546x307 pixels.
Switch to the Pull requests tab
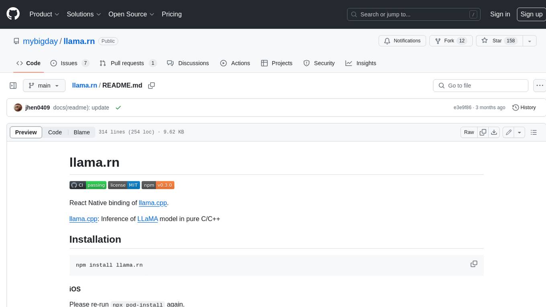click(128, 63)
